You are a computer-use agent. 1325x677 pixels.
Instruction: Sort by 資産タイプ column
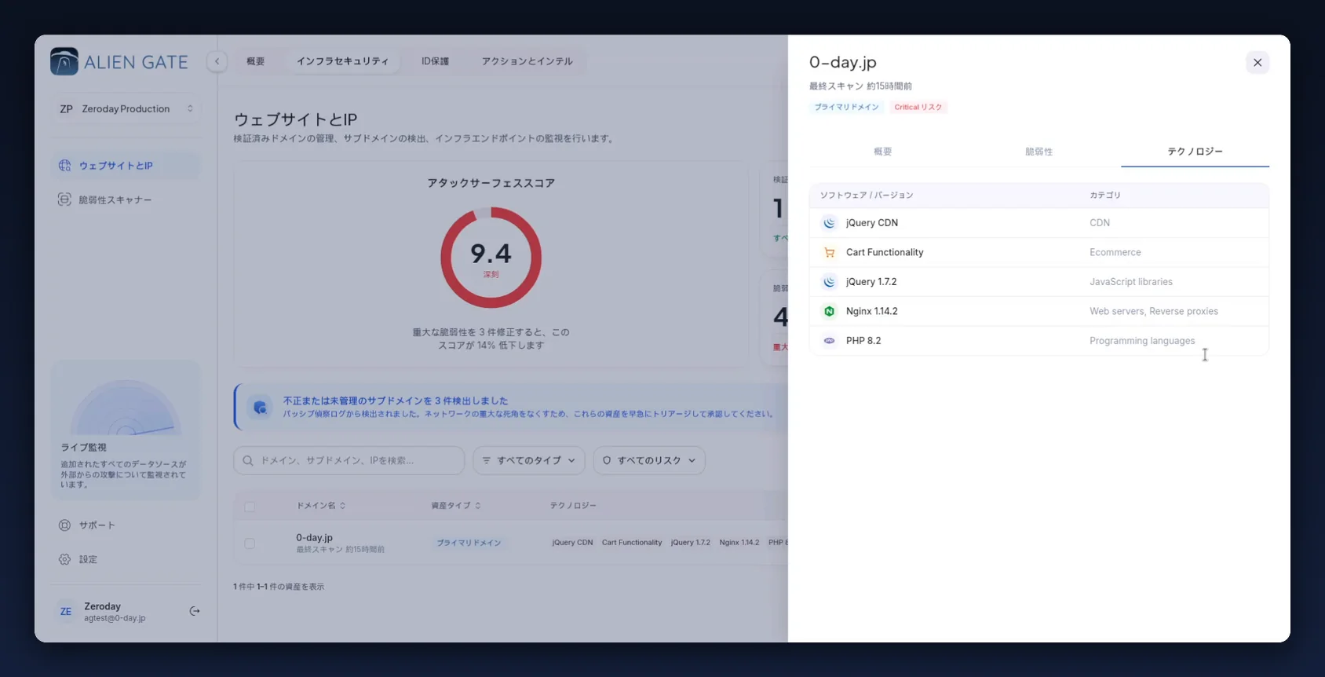click(x=455, y=506)
